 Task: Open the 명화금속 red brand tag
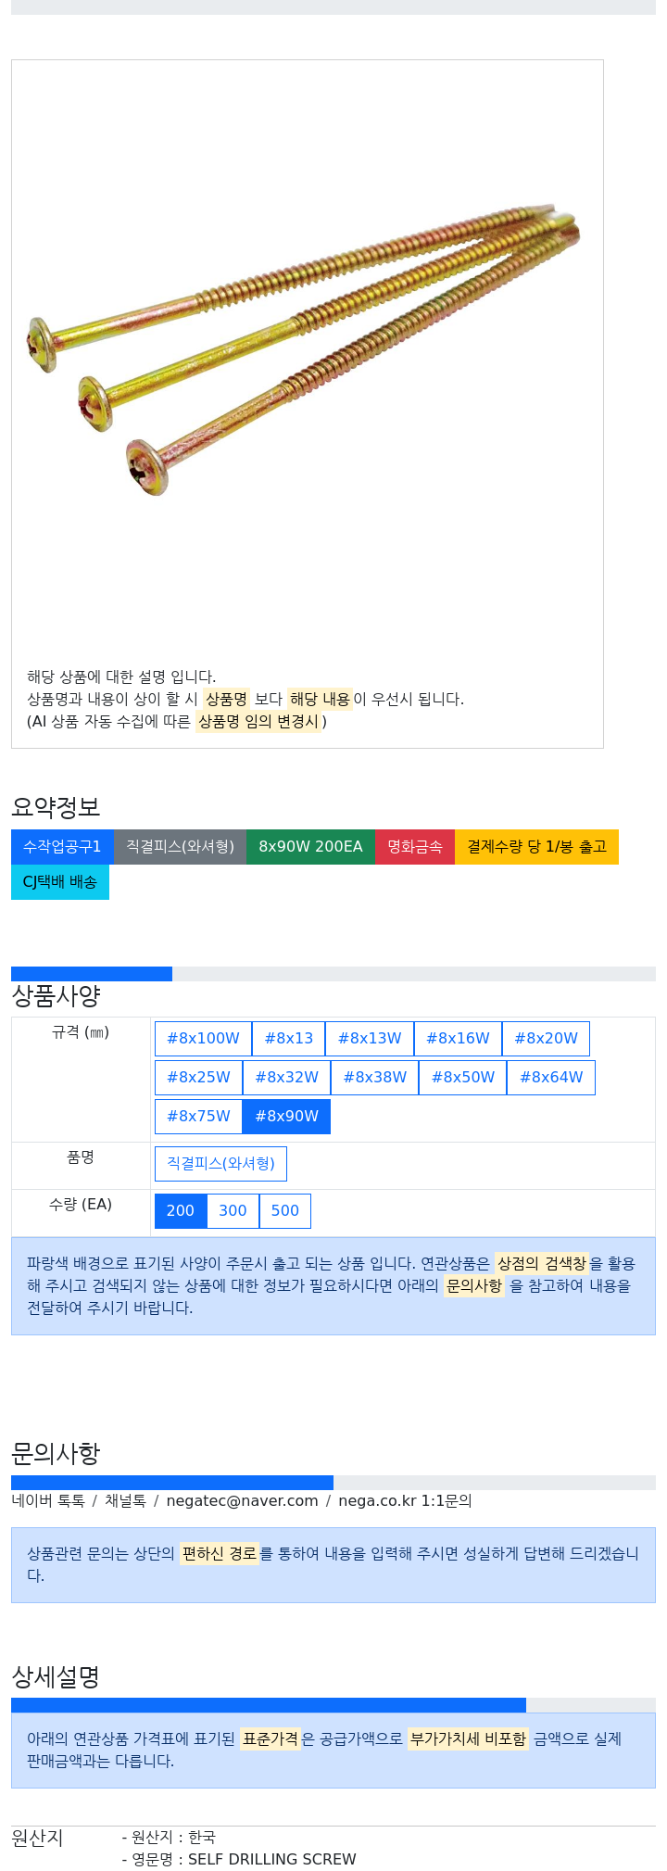(x=415, y=847)
